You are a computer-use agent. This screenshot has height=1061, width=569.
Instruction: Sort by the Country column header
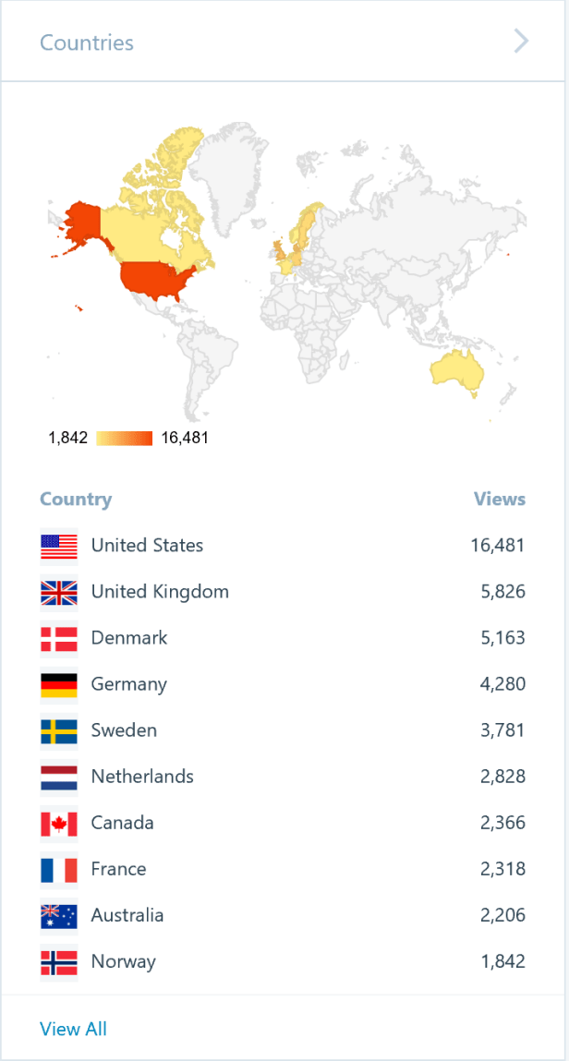tap(76, 499)
